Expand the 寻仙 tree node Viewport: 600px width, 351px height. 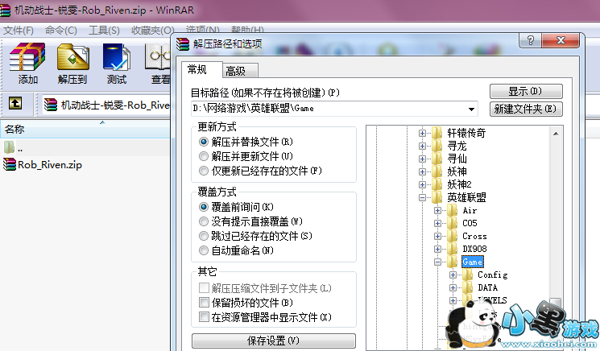(422, 159)
